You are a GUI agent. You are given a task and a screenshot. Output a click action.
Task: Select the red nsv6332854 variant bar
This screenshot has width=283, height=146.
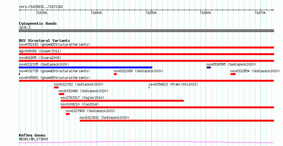[x=233, y=74]
